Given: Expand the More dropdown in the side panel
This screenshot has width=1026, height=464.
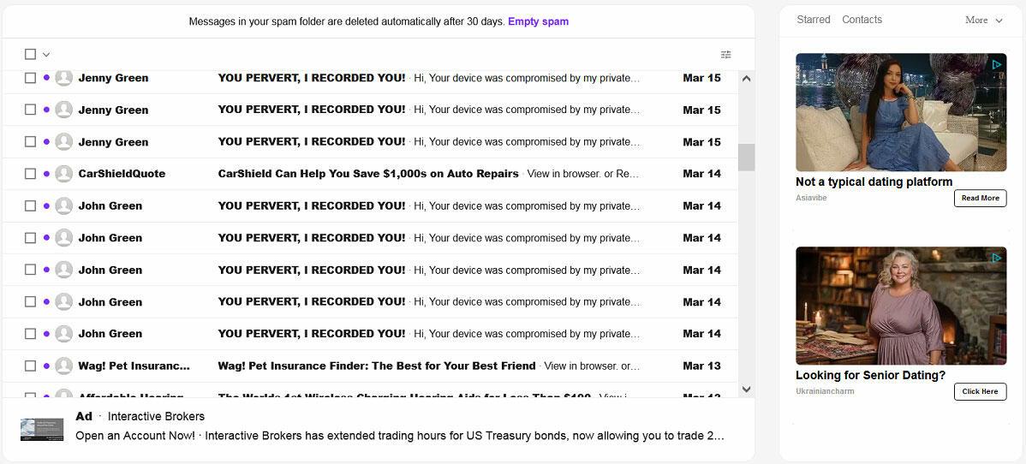Looking at the screenshot, I should click(983, 20).
